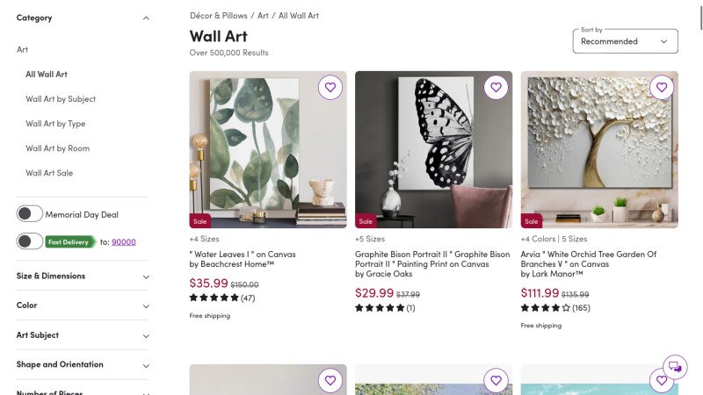Select Wall Art by Subject category

61,99
